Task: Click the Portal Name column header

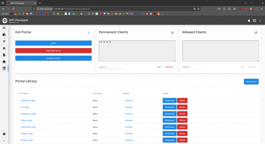Action: [x=24, y=93]
